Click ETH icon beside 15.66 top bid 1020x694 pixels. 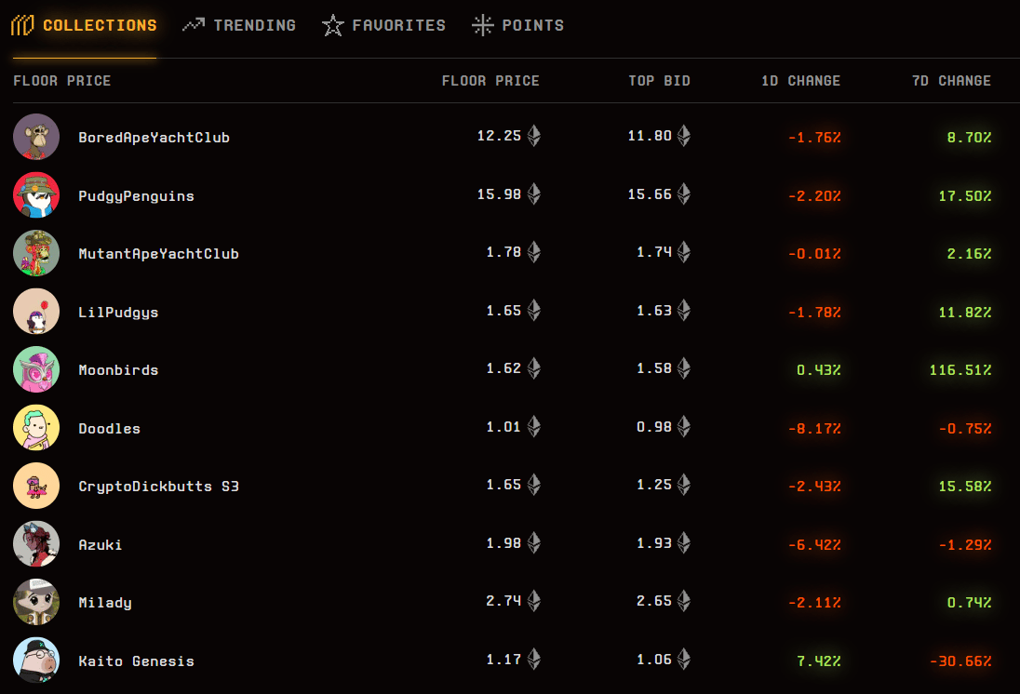pos(684,194)
